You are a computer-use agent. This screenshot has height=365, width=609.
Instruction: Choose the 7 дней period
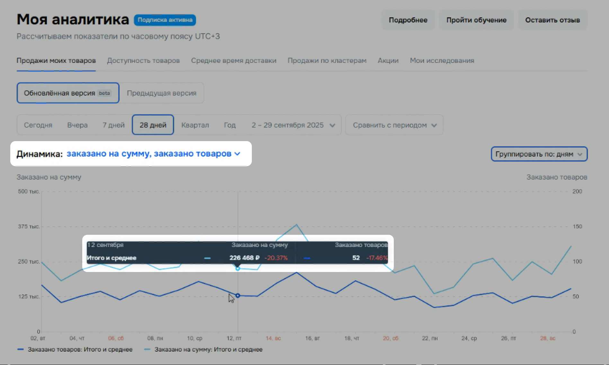(x=113, y=125)
